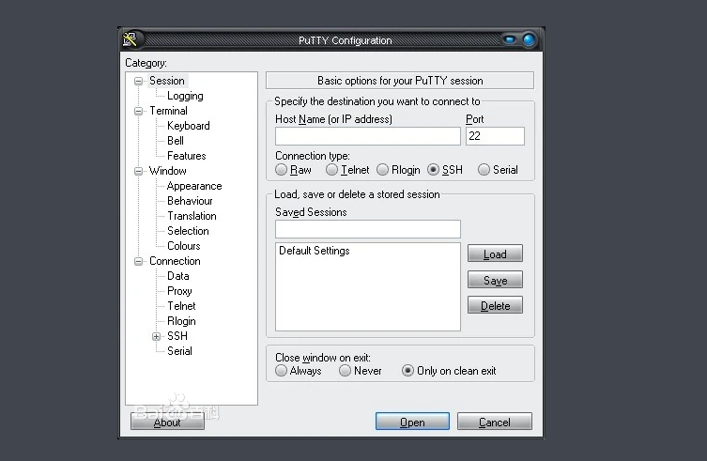Open the Keyboard category
Image resolution: width=707 pixels, height=461 pixels.
click(189, 126)
